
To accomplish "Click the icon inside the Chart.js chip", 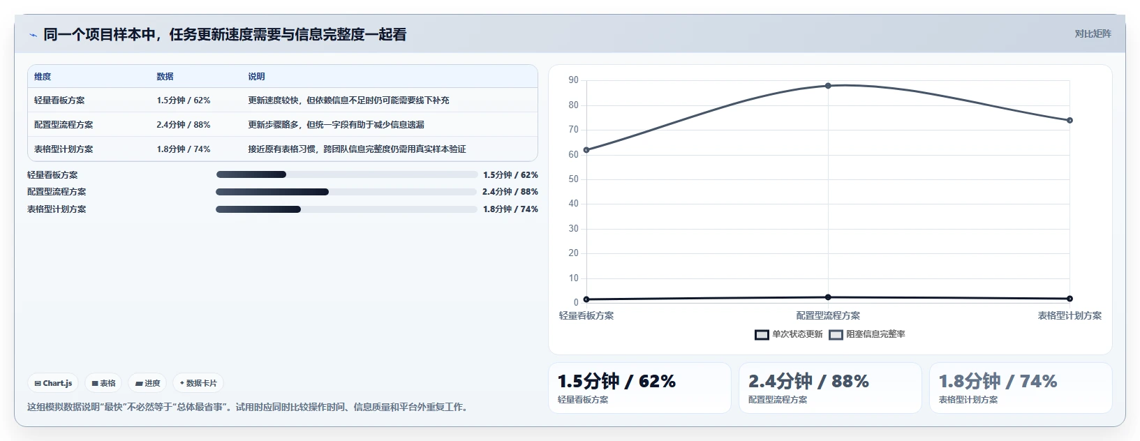I will [38, 383].
